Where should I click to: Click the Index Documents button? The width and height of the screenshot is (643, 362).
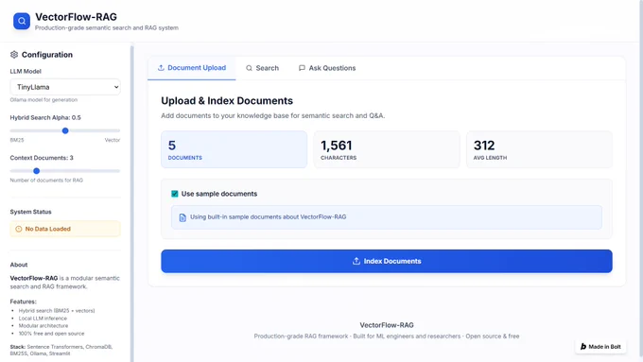click(x=387, y=261)
